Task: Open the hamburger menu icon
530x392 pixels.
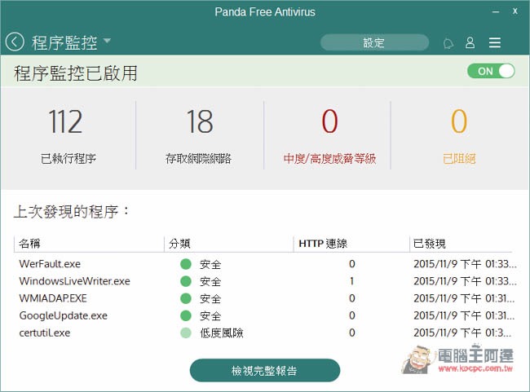Action: 494,42
